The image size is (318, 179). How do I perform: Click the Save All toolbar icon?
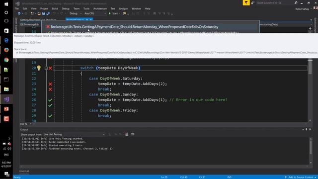click(x=48, y=13)
